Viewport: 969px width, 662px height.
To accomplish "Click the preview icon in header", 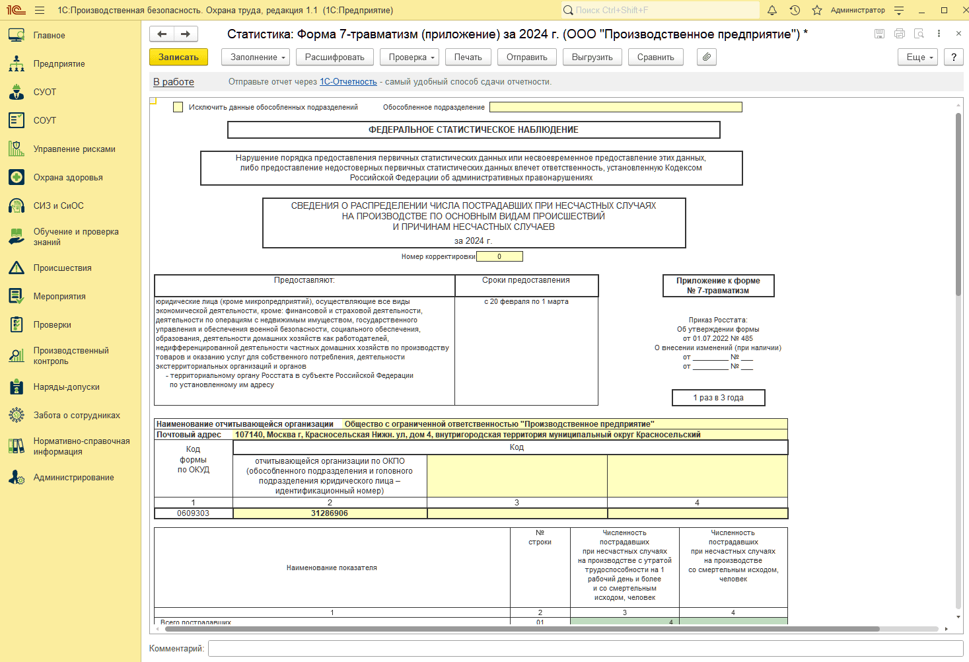I will 919,34.
